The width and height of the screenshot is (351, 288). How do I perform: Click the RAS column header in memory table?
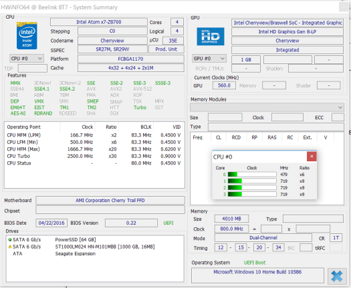tap(272, 137)
